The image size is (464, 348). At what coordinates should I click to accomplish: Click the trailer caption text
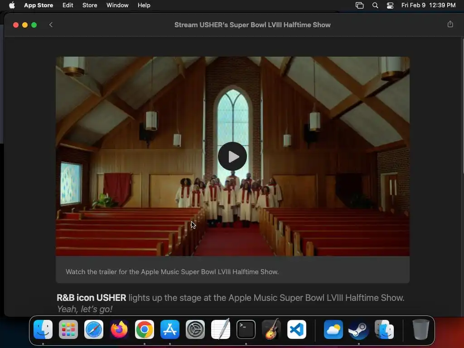[172, 272]
